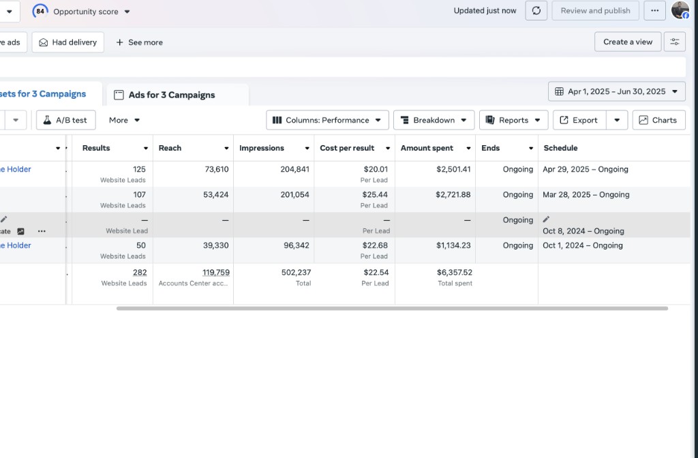Click the $6,357.52 total spent value
The width and height of the screenshot is (698, 458).
tap(454, 273)
